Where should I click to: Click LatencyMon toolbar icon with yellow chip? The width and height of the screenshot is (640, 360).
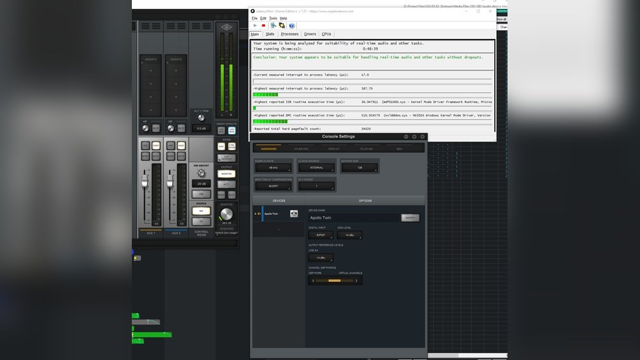[282, 26]
